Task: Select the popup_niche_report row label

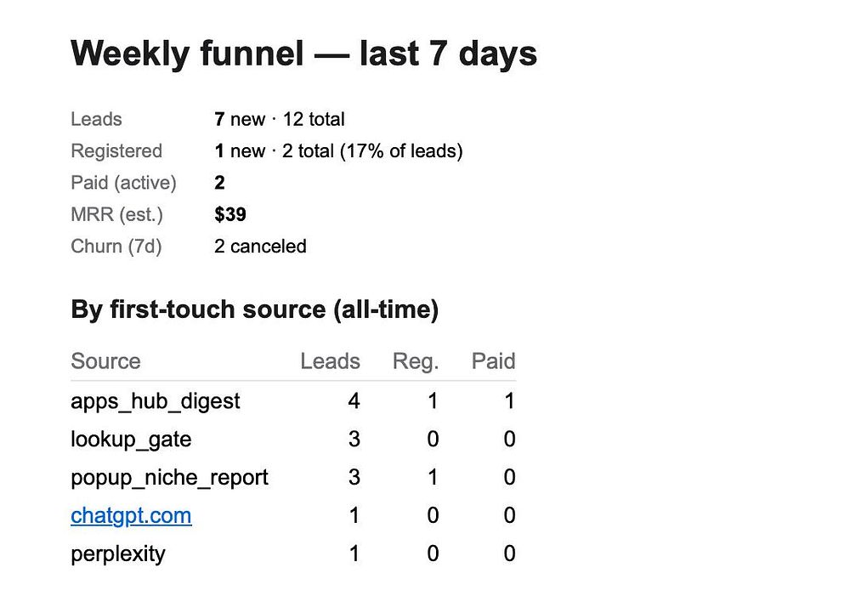Action: click(169, 478)
